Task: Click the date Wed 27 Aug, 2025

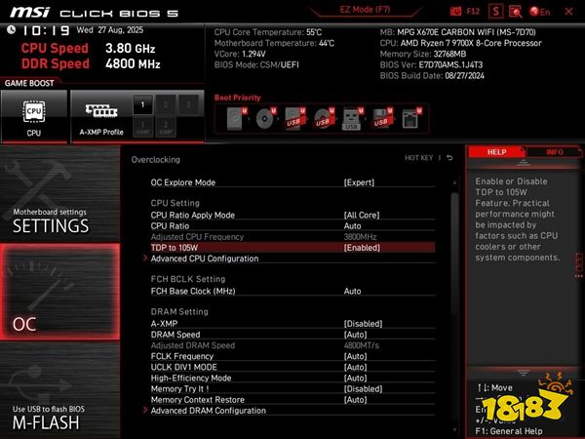Action: (x=110, y=30)
